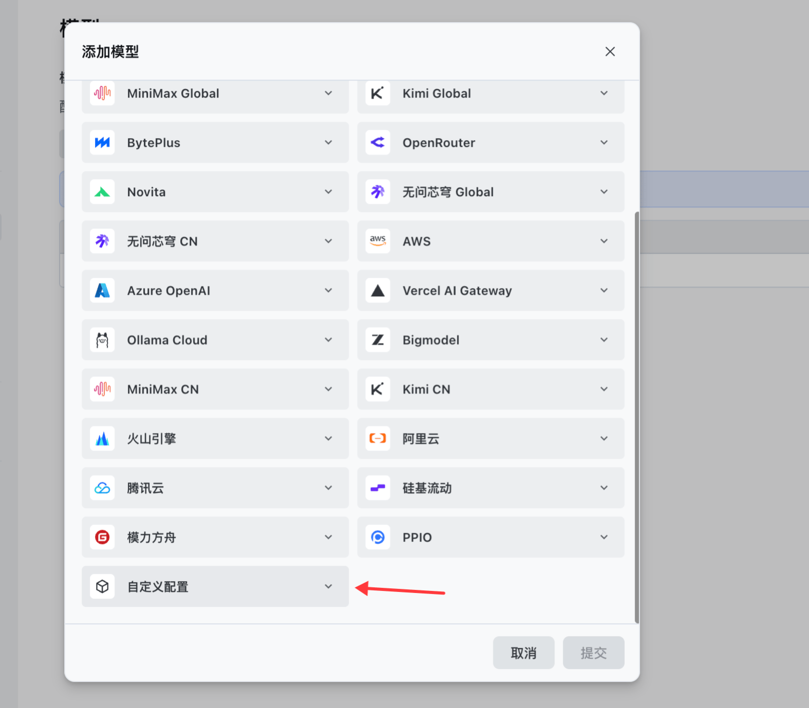This screenshot has width=809, height=708.
Task: Click the MiniMax Global logo icon
Action: coord(102,93)
